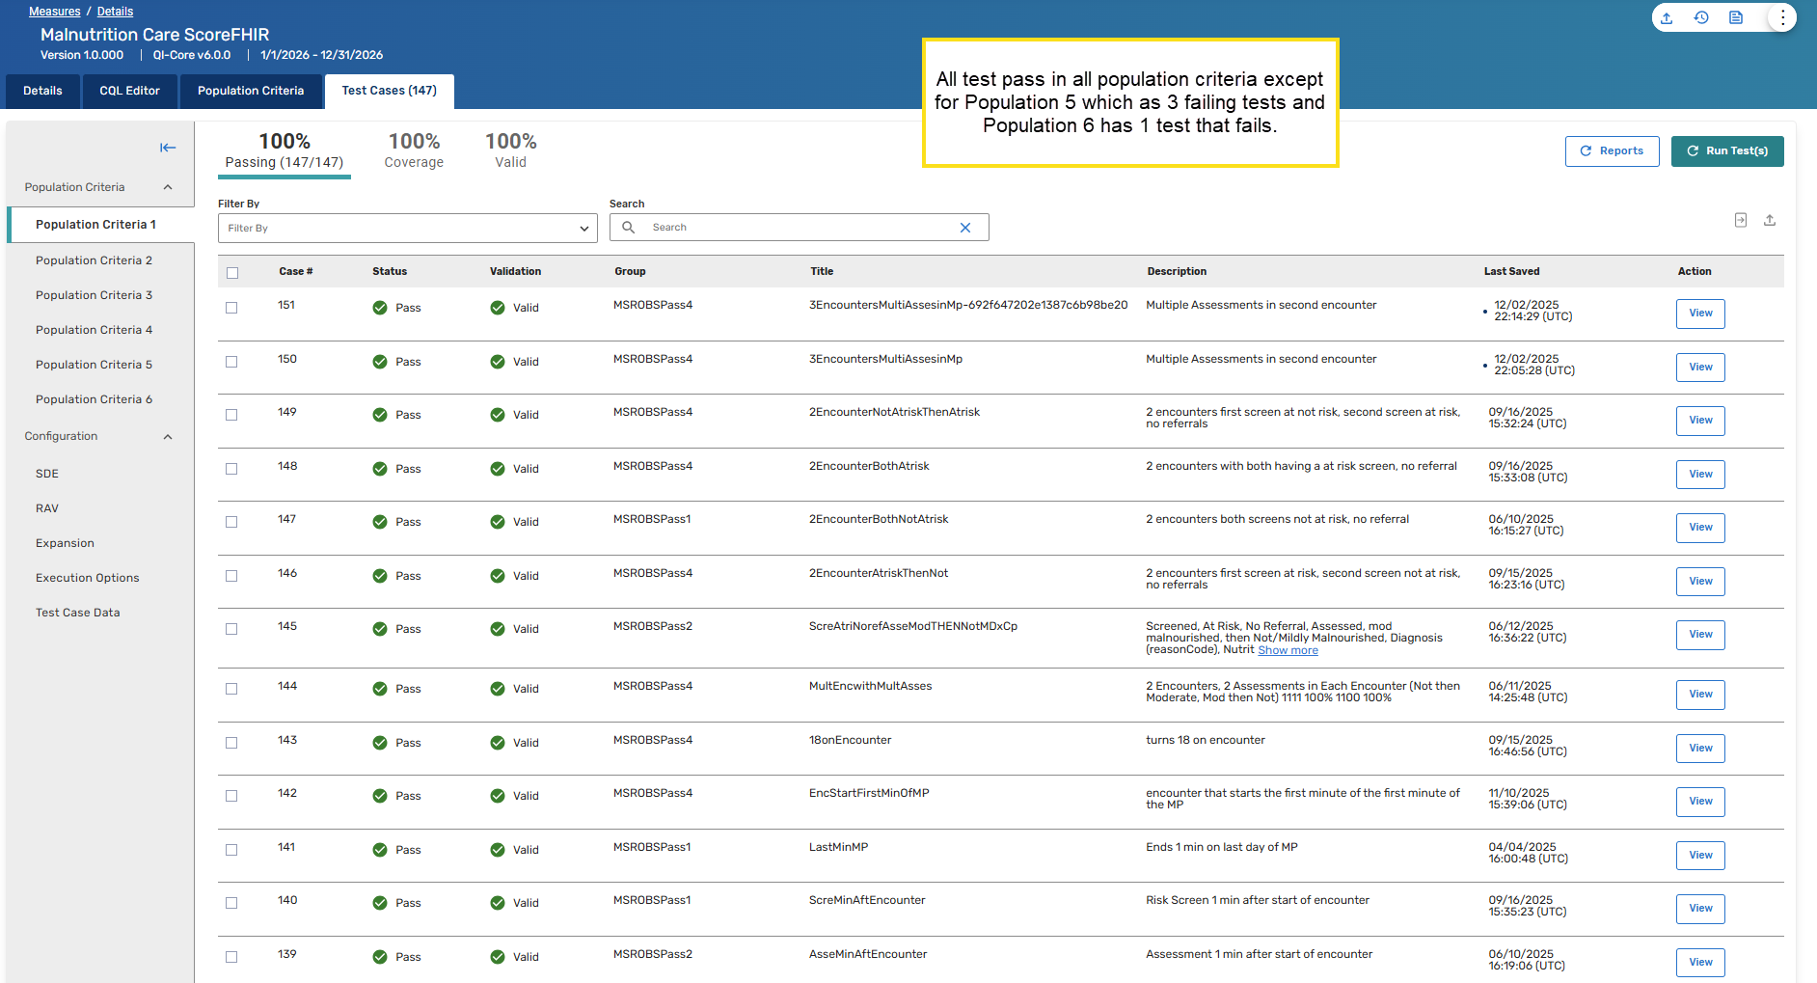Select checkbox for test case 147
The image size is (1817, 983).
(x=231, y=522)
